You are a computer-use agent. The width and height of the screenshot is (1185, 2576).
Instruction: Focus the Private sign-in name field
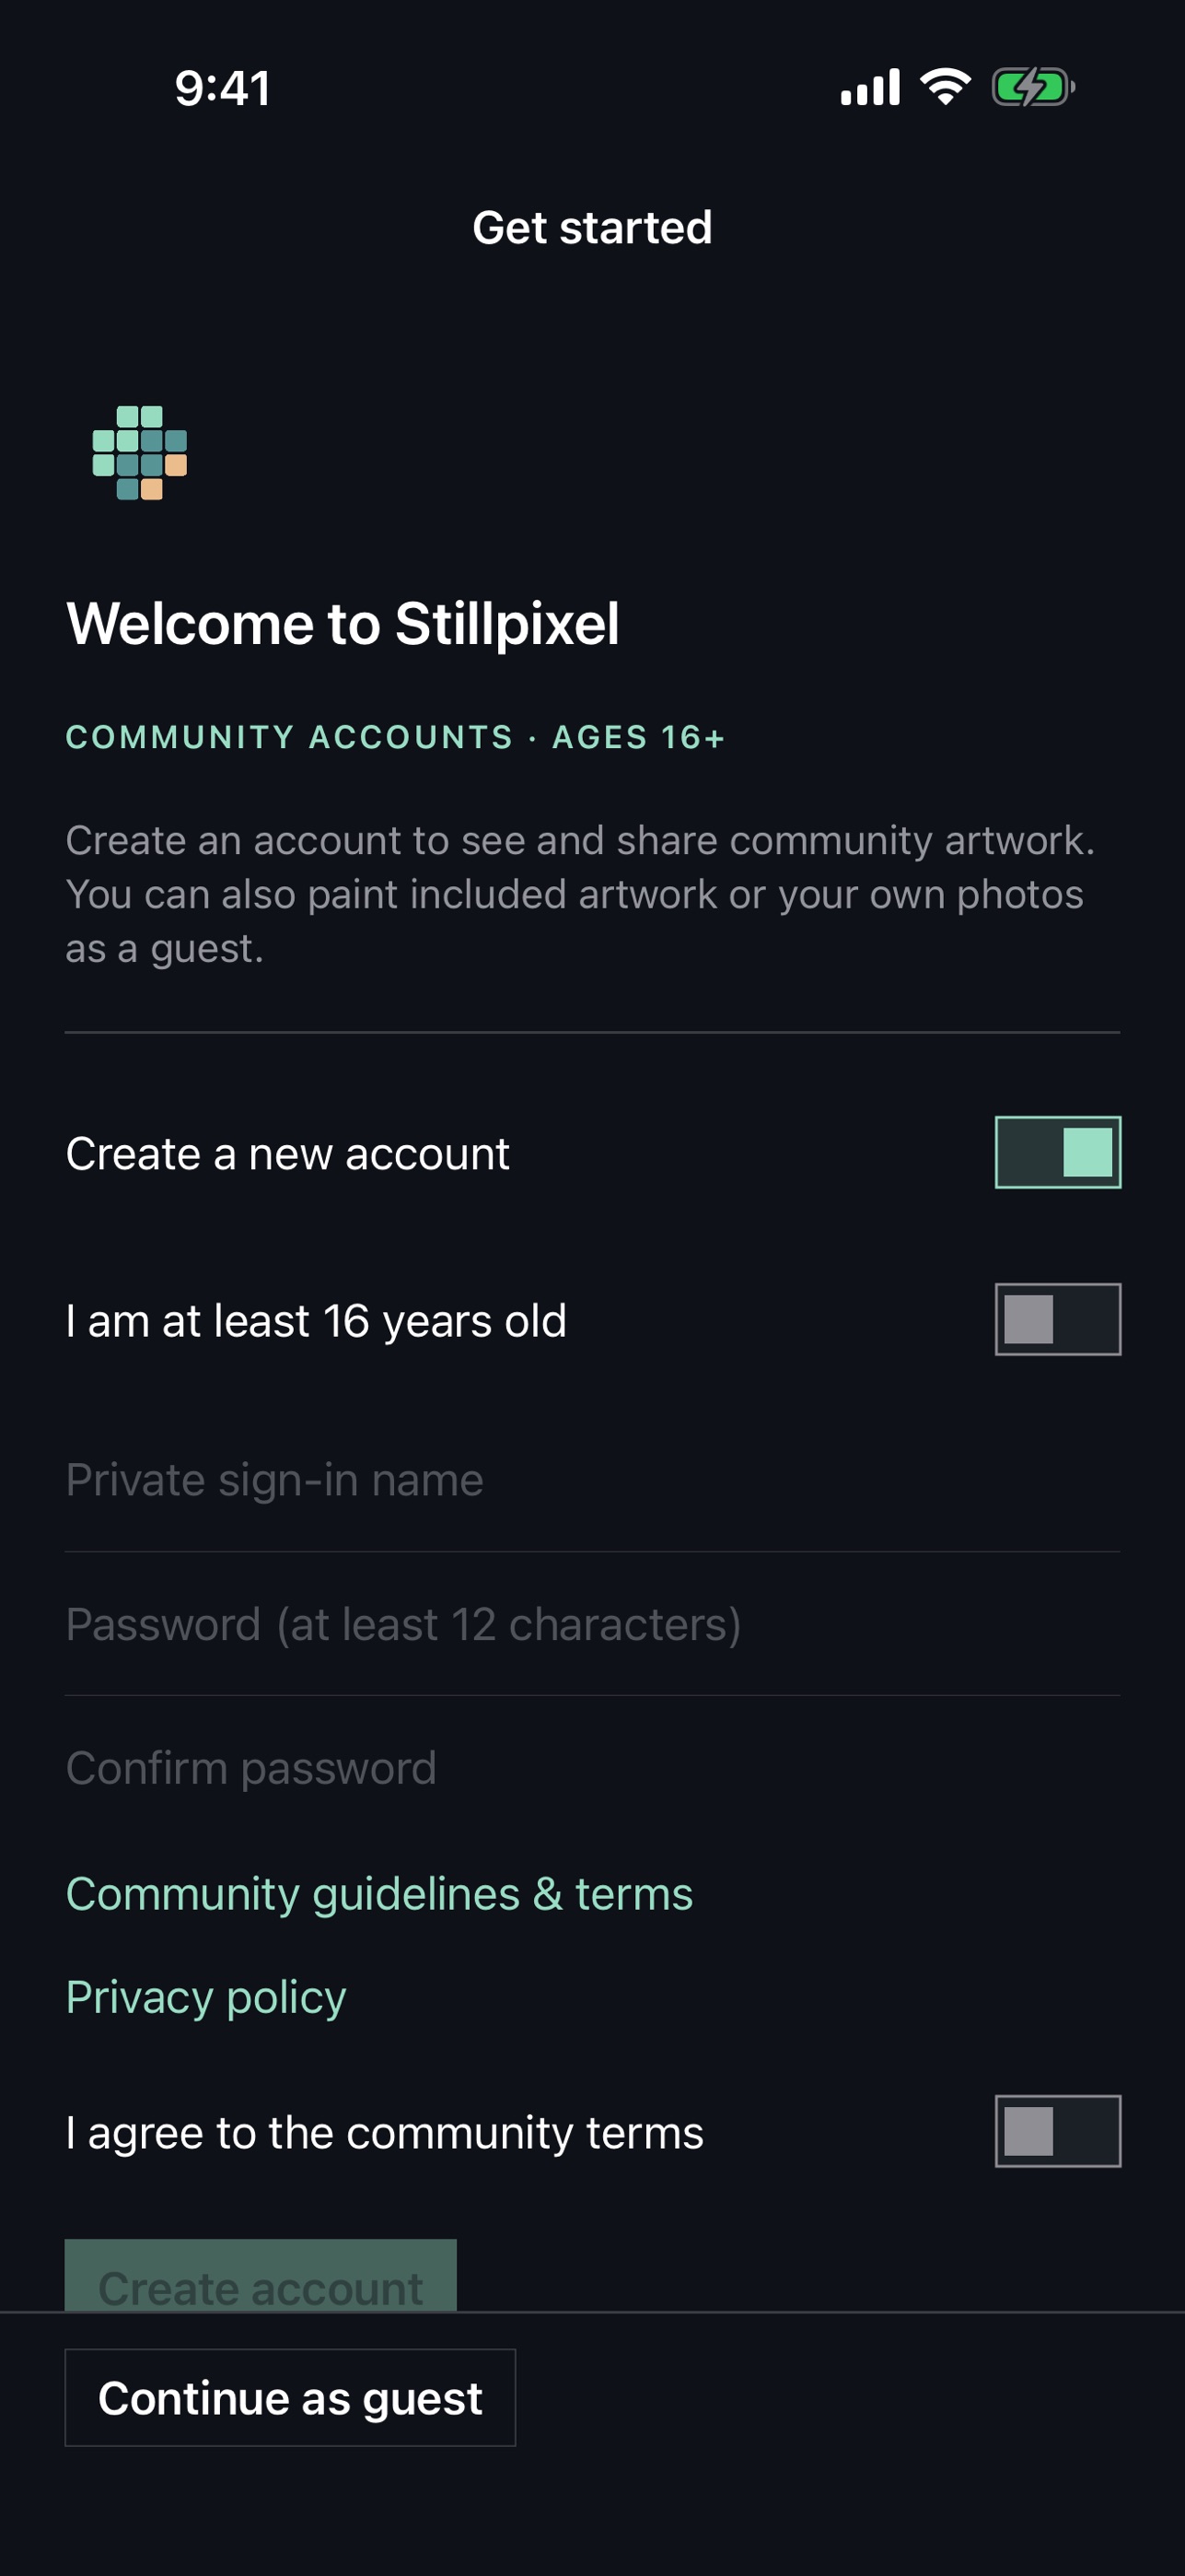coord(593,1480)
